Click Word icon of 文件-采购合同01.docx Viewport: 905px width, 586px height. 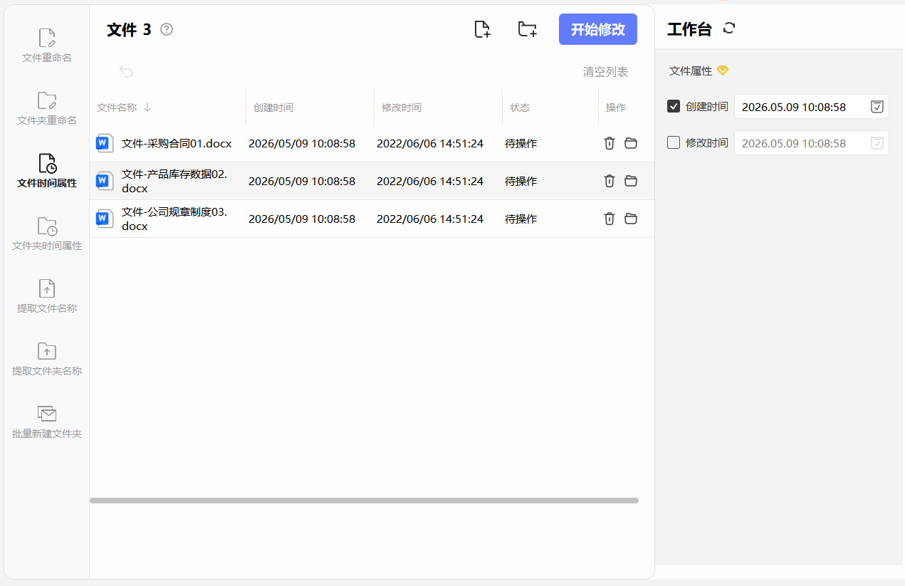pyautogui.click(x=105, y=144)
